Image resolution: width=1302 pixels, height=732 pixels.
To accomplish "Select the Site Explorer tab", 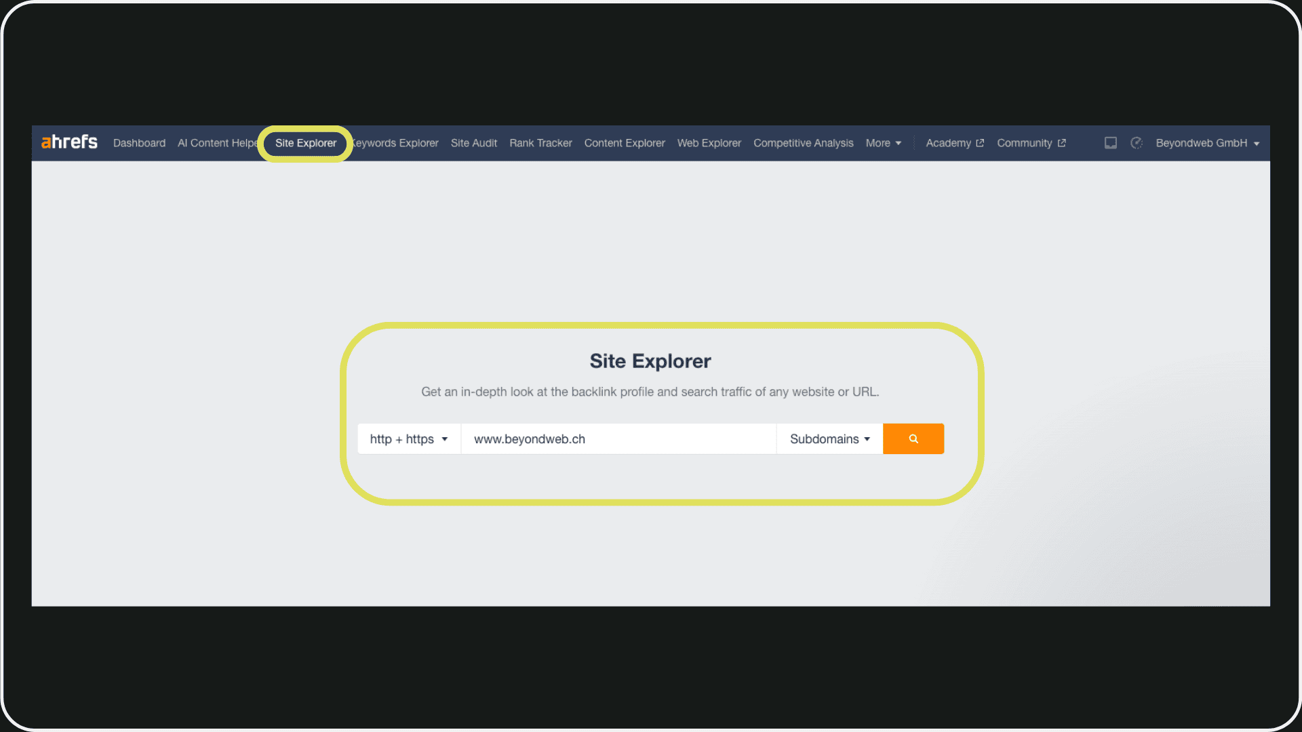I will 306,143.
